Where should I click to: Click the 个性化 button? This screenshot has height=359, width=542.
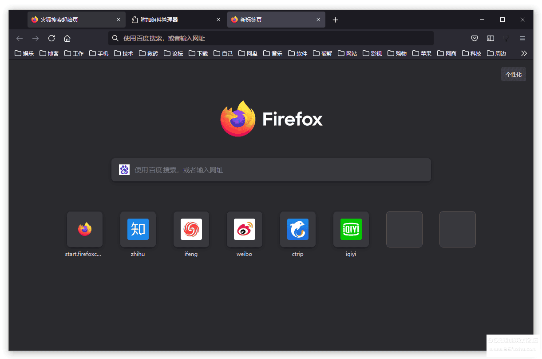(x=514, y=74)
